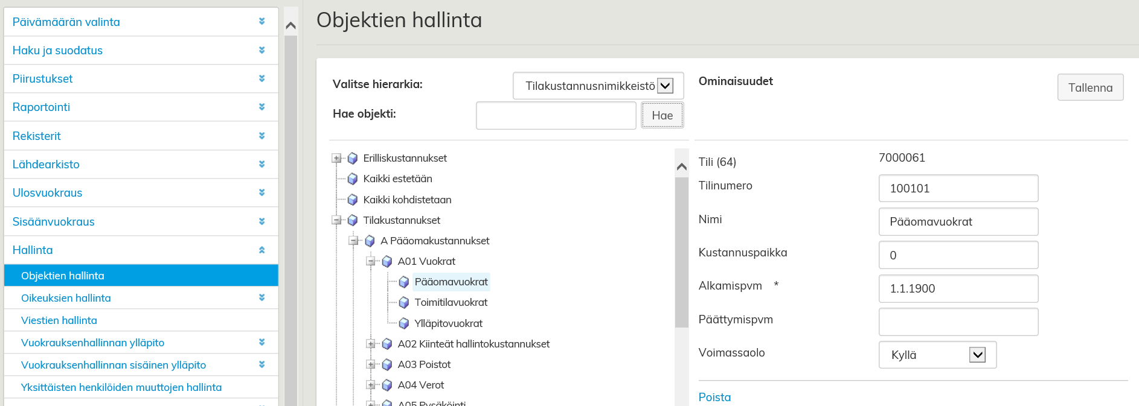
Task: Collapse the A01 Vuokrat tree node
Action: [x=371, y=262]
